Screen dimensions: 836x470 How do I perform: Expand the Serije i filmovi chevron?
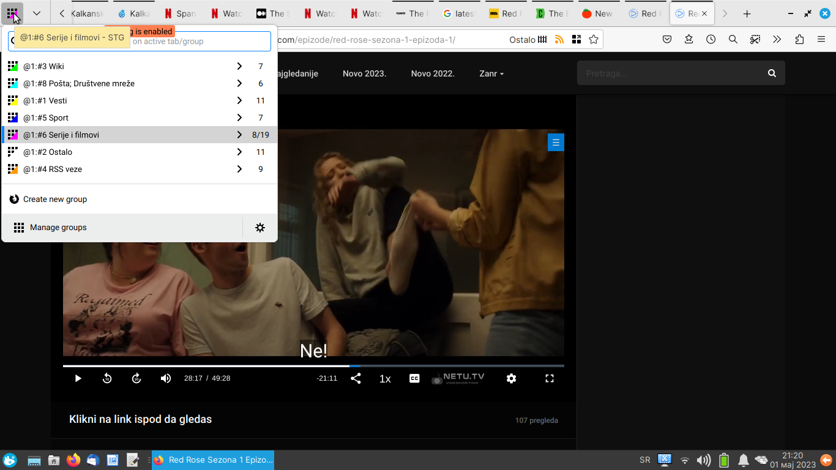click(x=239, y=135)
